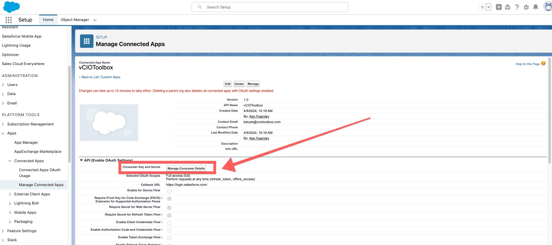Image resolution: width=552 pixels, height=245 pixels.
Task: Open the Notifications bell icon
Action: pyautogui.click(x=536, y=7)
